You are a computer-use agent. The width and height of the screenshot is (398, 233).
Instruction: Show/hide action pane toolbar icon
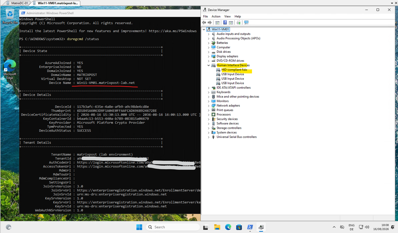coord(231,23)
